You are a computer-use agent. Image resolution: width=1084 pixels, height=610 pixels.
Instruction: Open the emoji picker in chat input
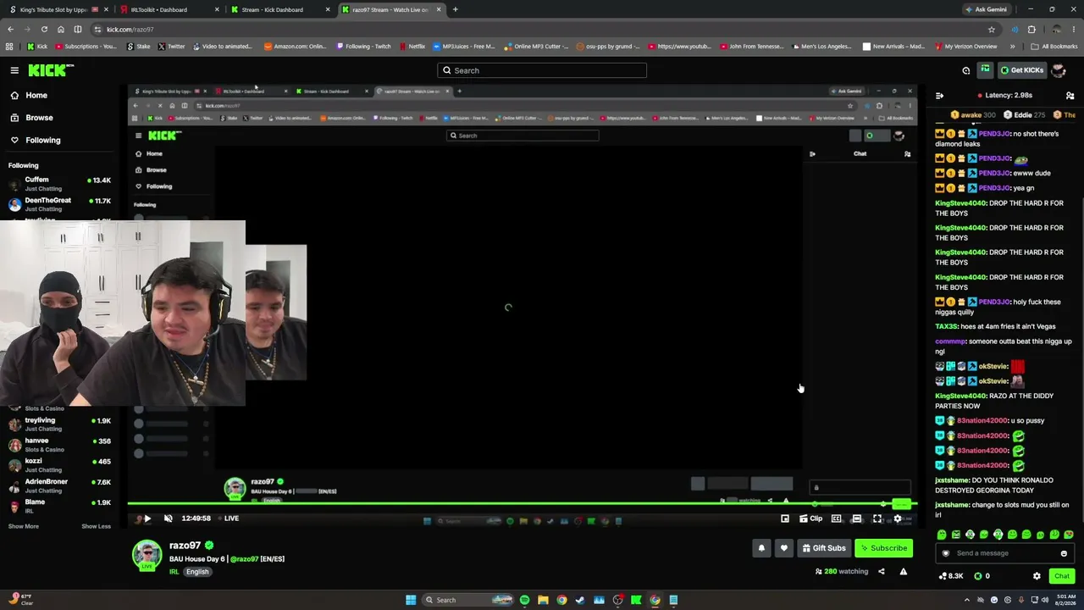click(1064, 554)
